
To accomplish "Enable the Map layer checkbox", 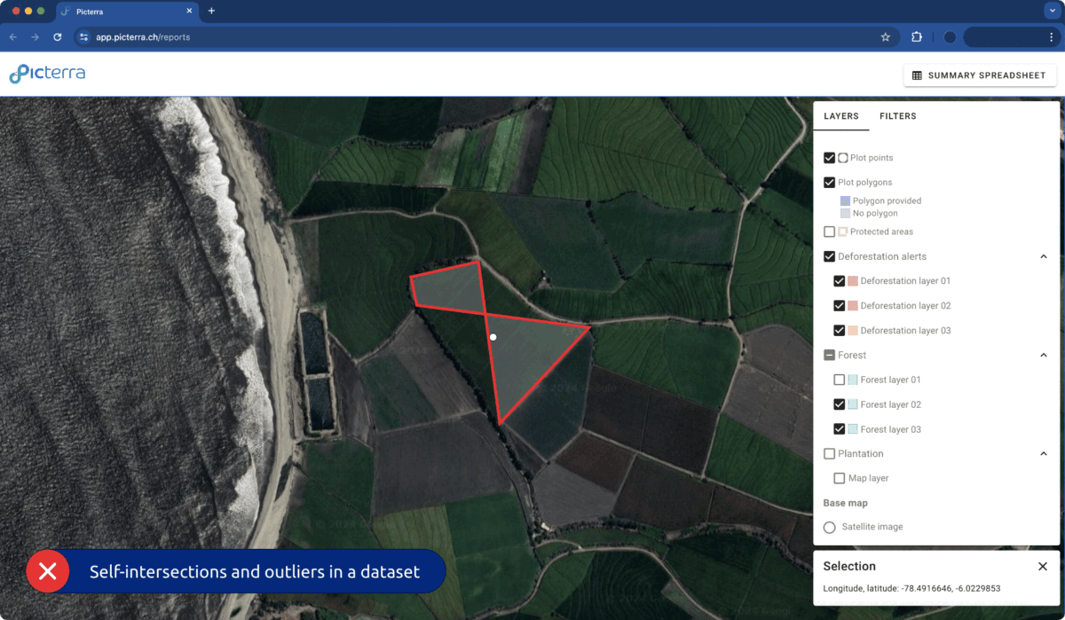I will tap(840, 478).
